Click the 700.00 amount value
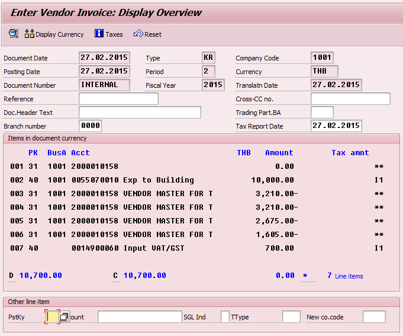The width and height of the screenshot is (403, 336). [x=280, y=248]
